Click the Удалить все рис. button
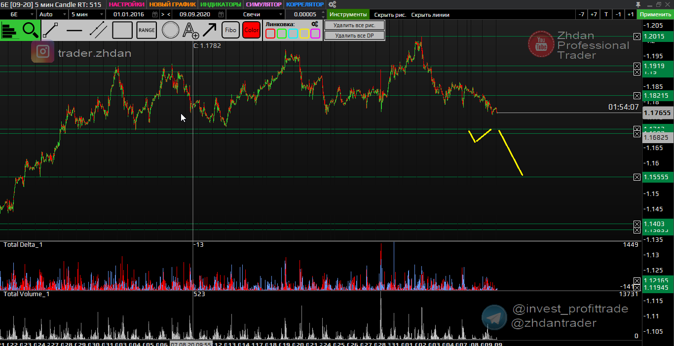 point(354,25)
